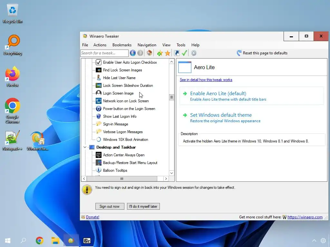Click Action Center Always Open icon
The image size is (330, 247).
pos(99,155)
